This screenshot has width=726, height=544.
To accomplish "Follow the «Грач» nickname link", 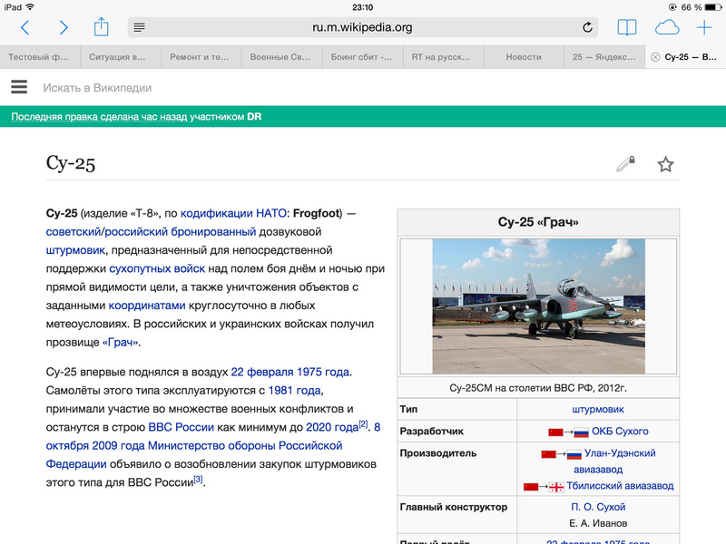I will pos(121,343).
